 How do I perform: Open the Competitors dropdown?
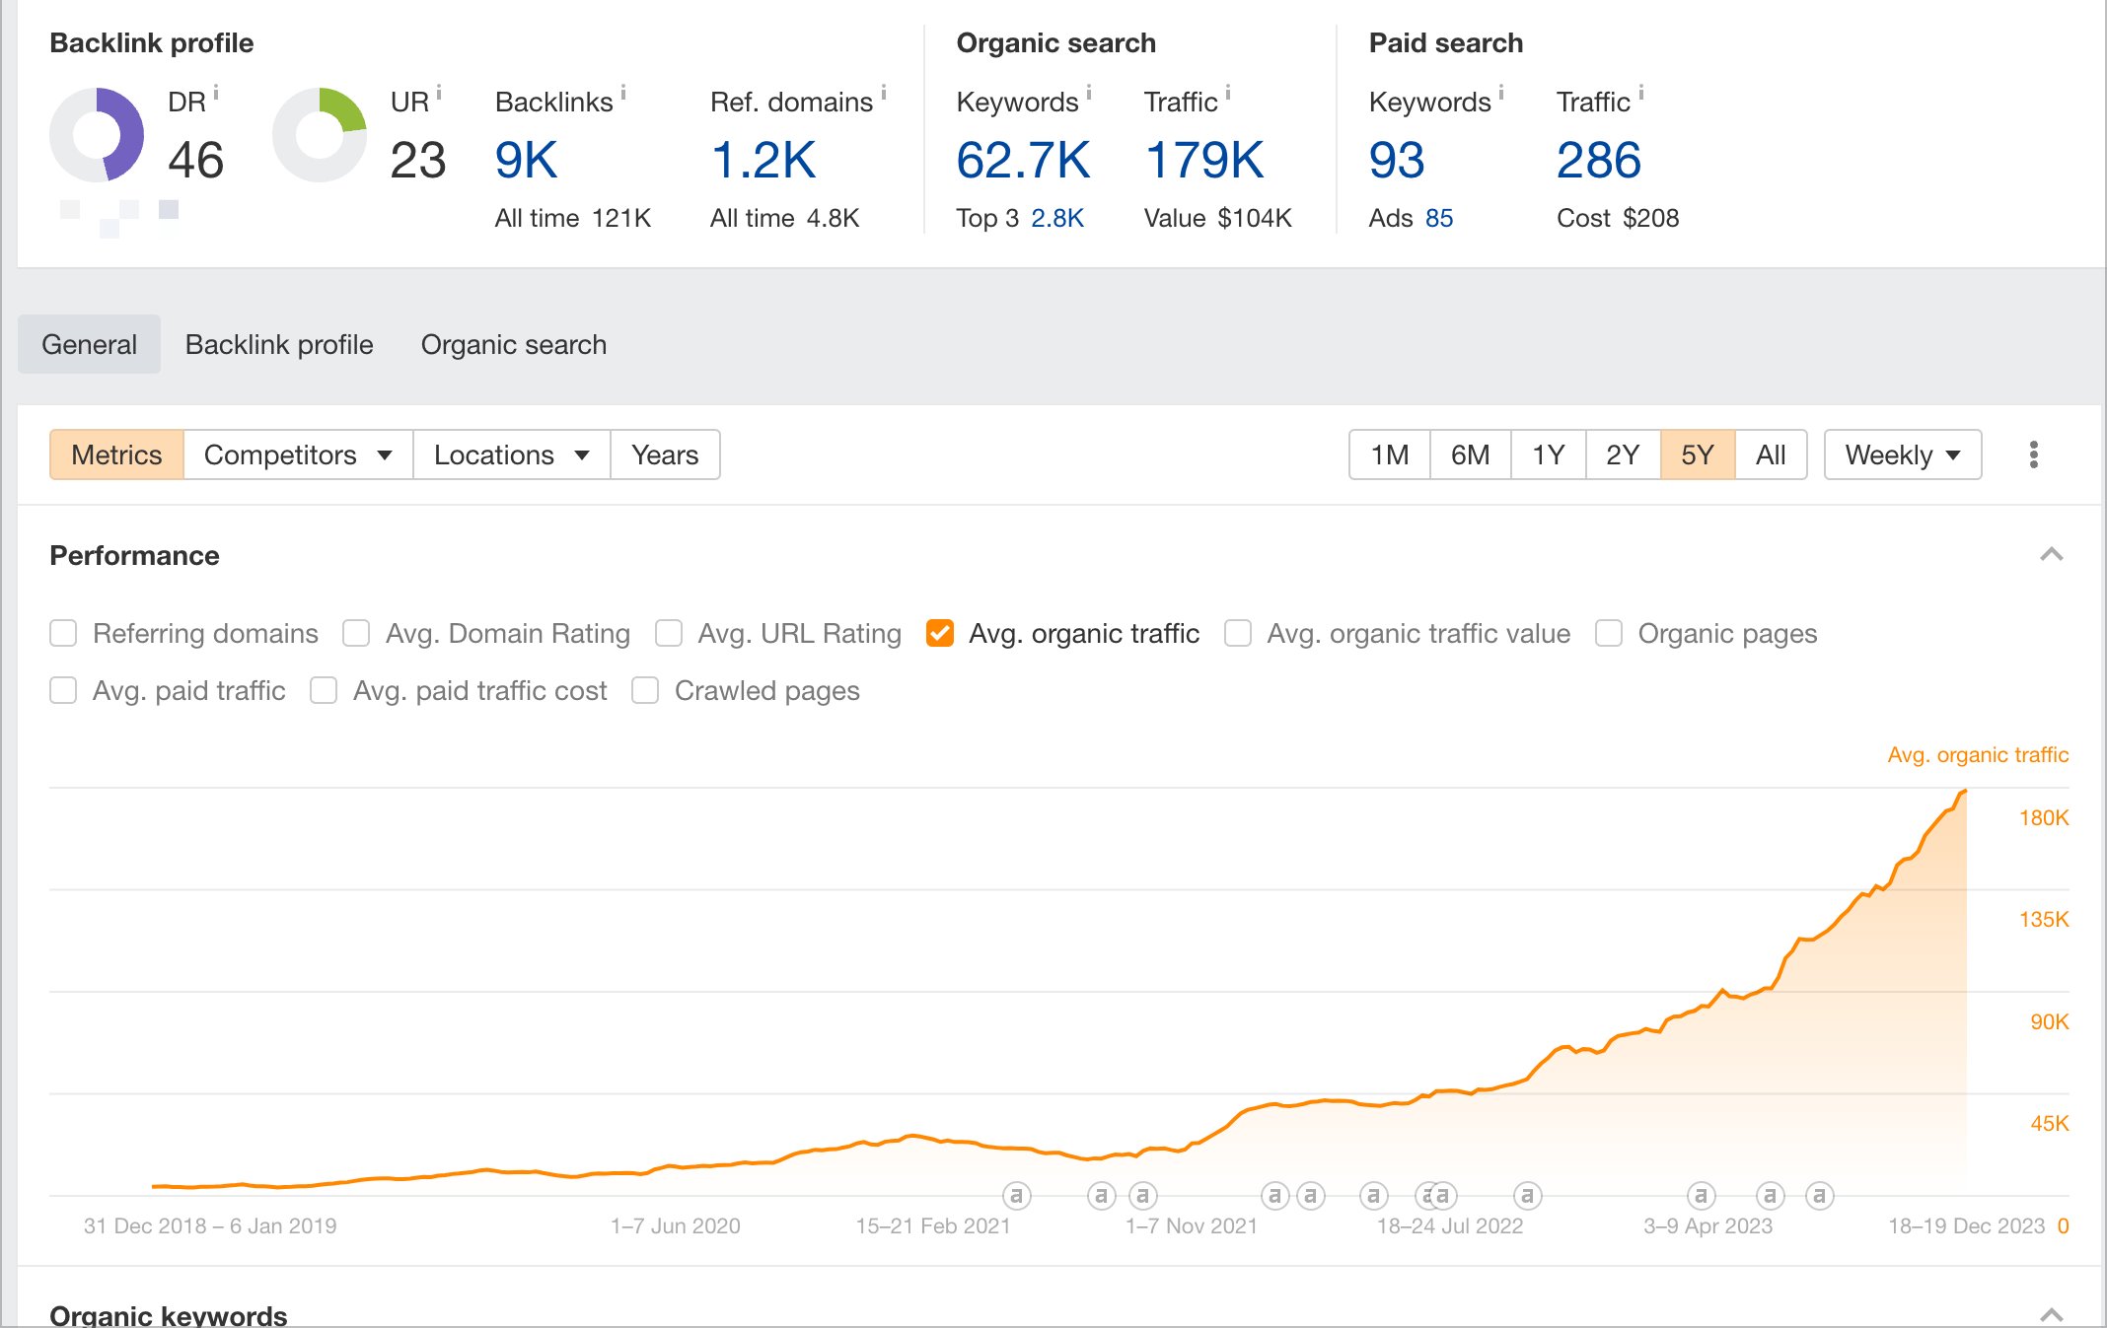298,454
